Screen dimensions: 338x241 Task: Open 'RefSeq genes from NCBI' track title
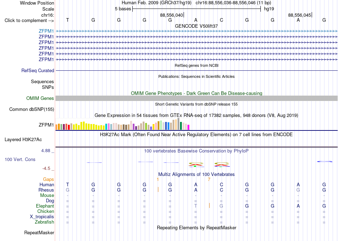[x=196, y=65]
